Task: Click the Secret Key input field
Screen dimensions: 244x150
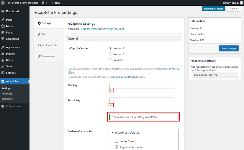Action: (142, 100)
